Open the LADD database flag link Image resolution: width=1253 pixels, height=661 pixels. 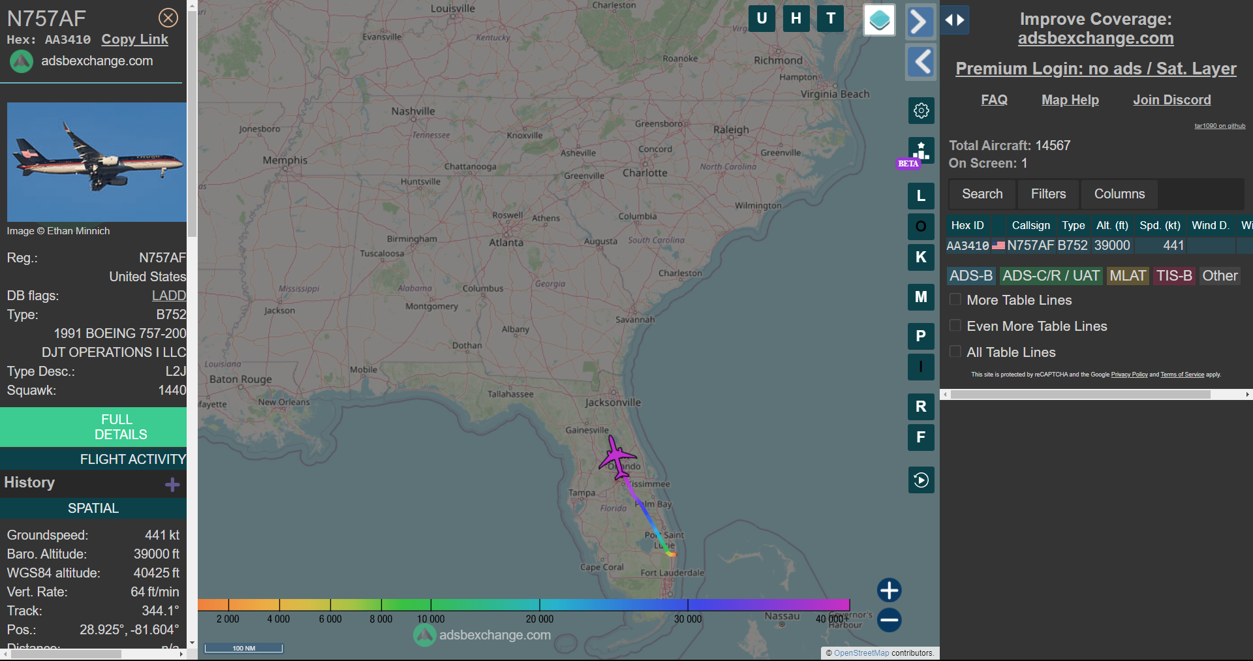pyautogui.click(x=169, y=296)
